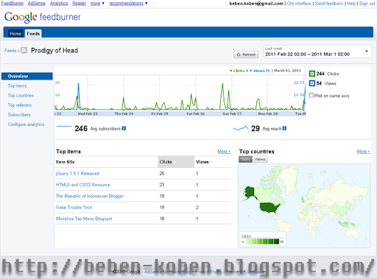Switch to Old interface link

click(299, 4)
